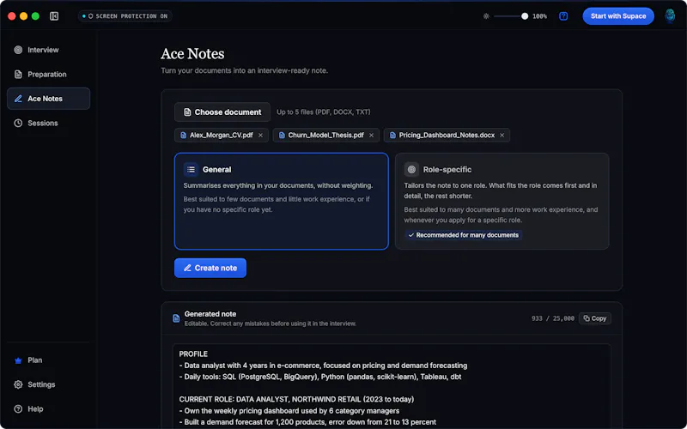The height and width of the screenshot is (429, 687).
Task: Click the Create note button
Action: [x=210, y=268]
